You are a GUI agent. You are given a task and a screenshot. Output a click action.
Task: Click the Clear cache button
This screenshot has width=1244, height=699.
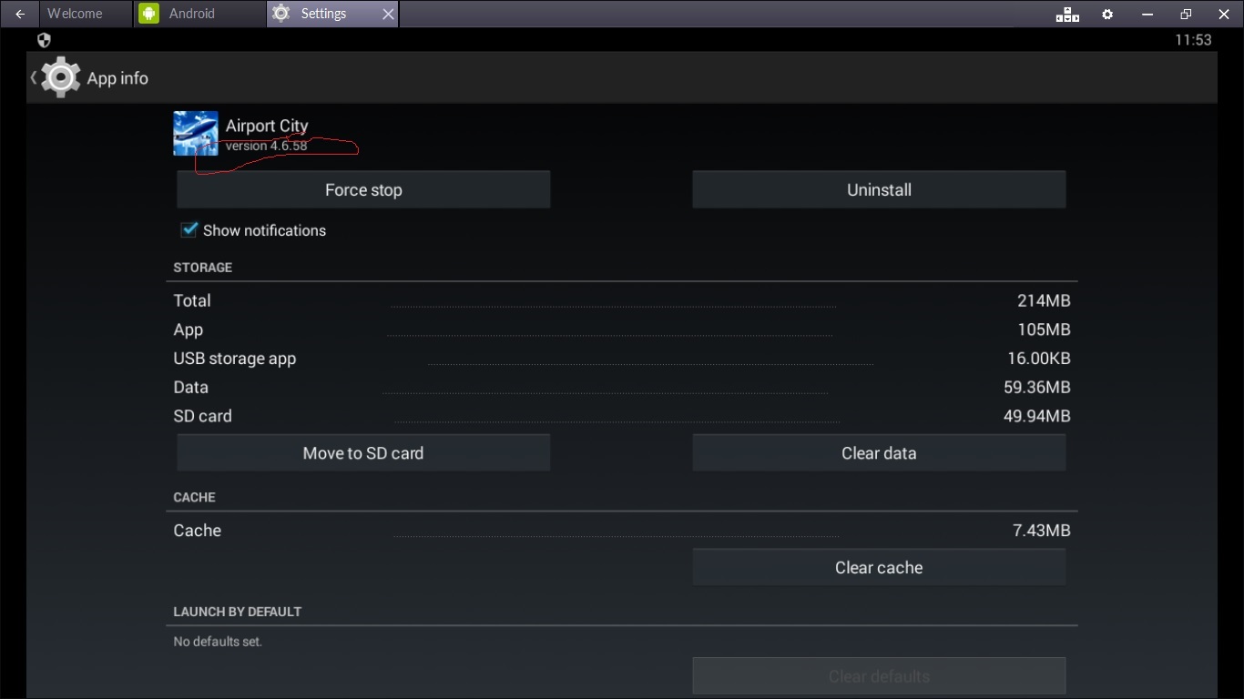tap(879, 568)
